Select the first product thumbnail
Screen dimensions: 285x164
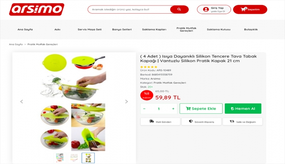[60, 158]
